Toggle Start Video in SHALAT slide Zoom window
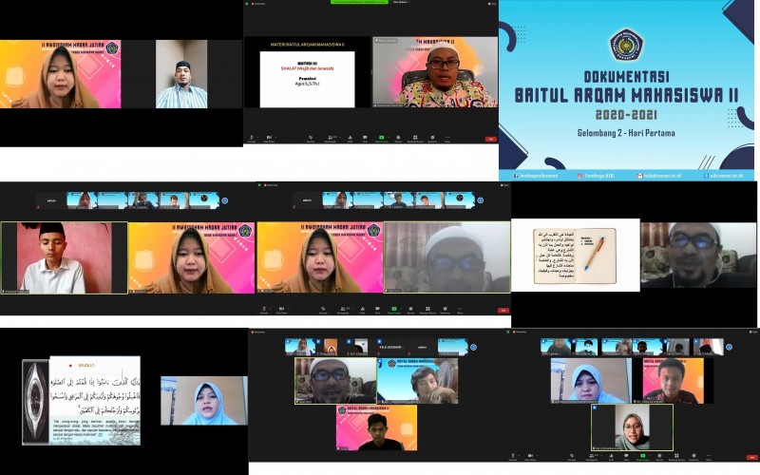 pyautogui.click(x=269, y=138)
